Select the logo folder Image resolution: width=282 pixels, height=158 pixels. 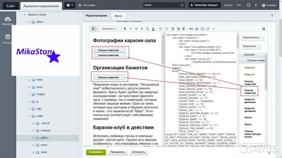(39, 109)
